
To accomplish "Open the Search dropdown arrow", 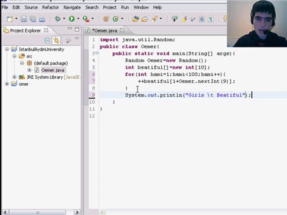I will [x=161, y=19].
